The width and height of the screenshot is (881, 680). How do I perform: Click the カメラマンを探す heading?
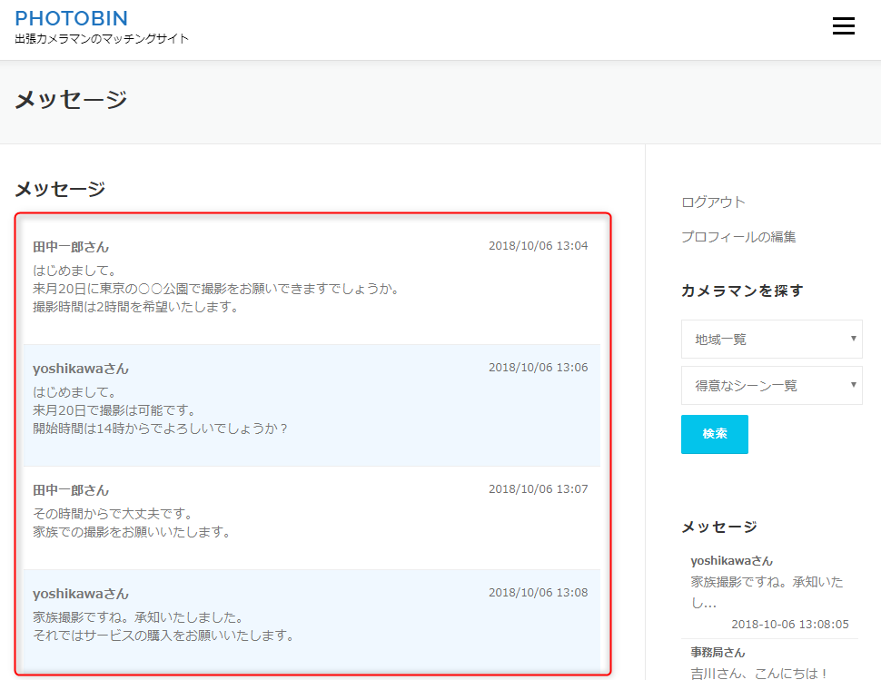click(742, 291)
